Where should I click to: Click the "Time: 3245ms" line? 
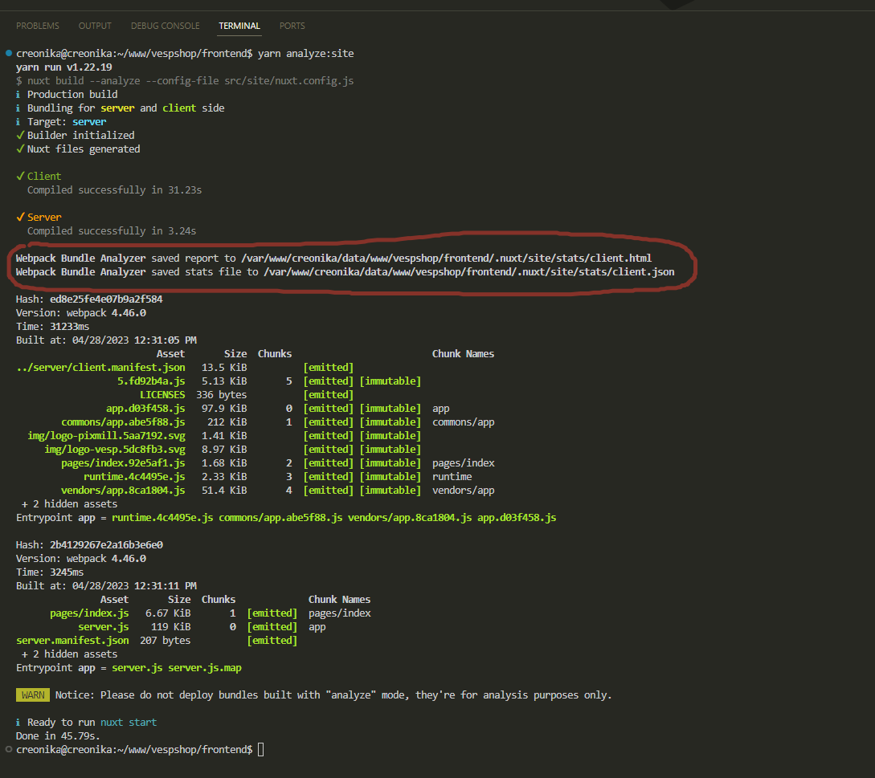pos(50,572)
